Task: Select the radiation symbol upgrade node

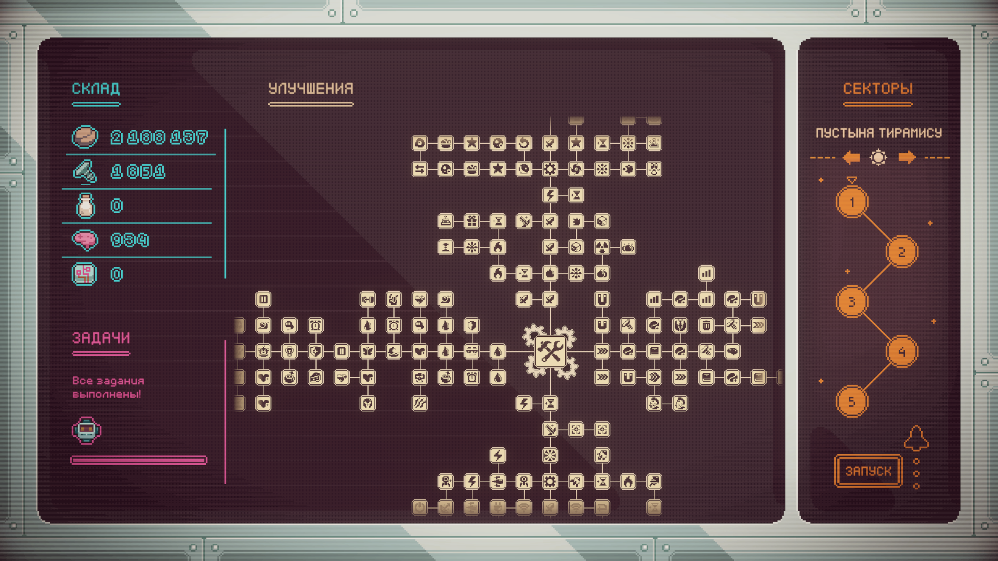Action: (x=602, y=247)
